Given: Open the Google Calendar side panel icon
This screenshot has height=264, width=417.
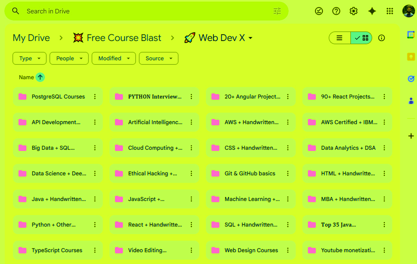Looking at the screenshot, I should (411, 35).
